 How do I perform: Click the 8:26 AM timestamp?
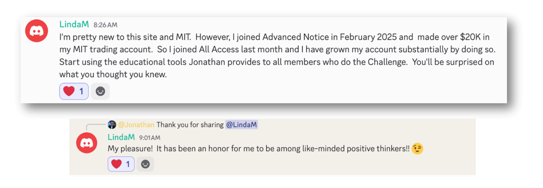[x=105, y=25]
